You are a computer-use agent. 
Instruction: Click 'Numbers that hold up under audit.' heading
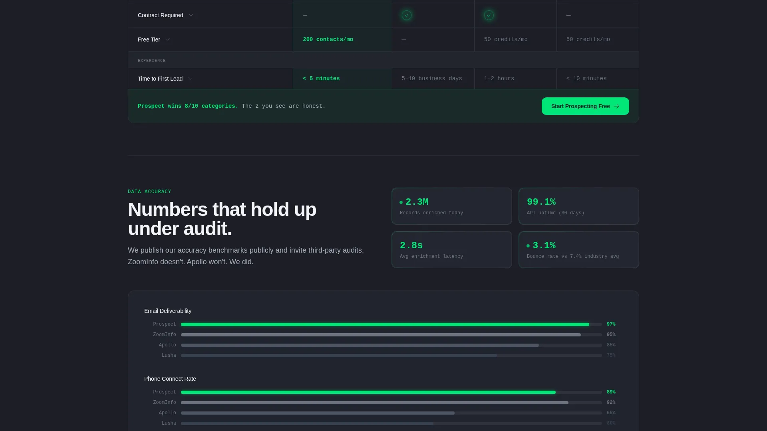coord(222,219)
